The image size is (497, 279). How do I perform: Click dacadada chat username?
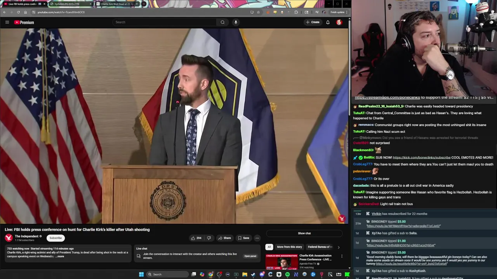click(x=361, y=186)
